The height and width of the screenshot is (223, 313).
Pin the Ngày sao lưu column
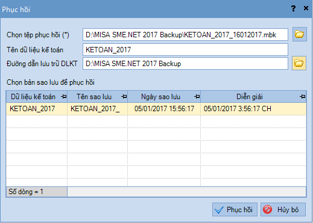tap(197, 97)
